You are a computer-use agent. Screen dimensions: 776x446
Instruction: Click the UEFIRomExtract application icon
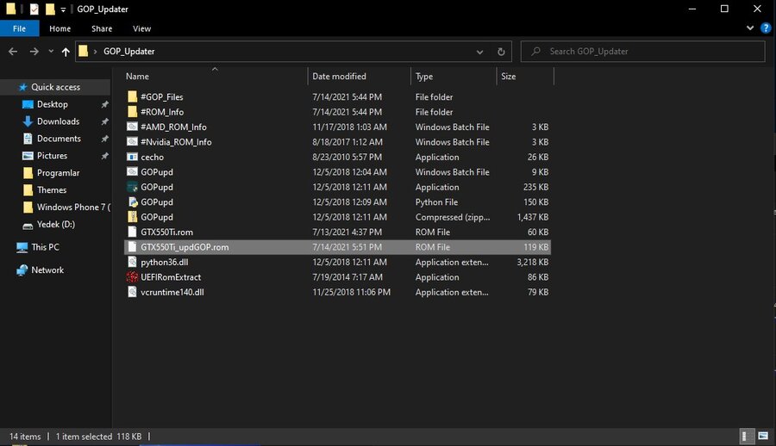coord(133,277)
